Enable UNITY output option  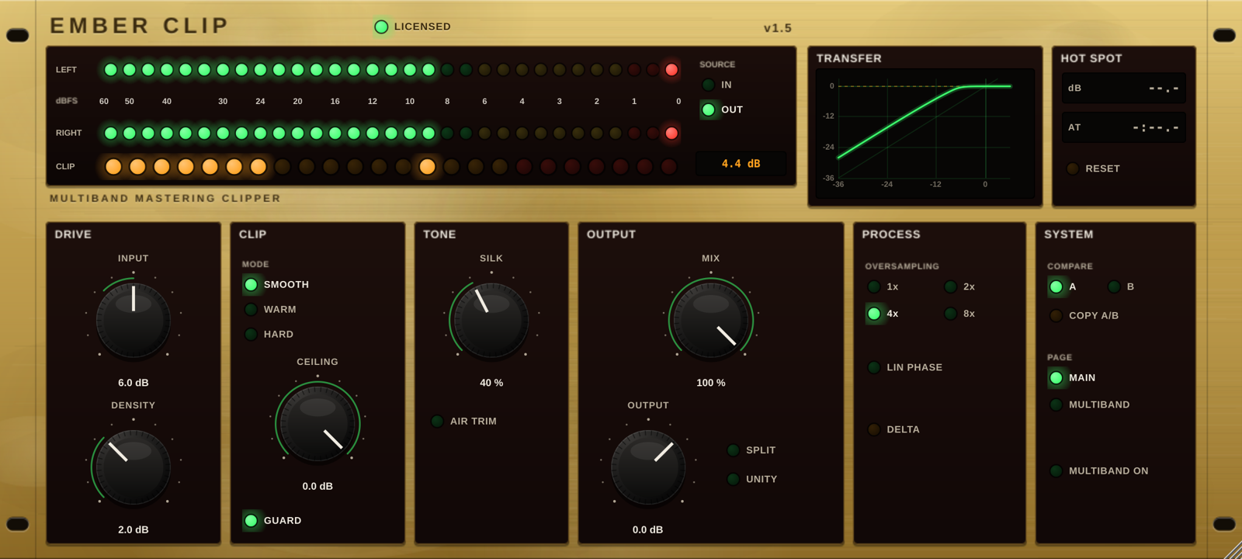[752, 480]
